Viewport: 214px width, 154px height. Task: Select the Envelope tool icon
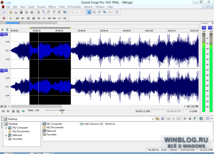110,12
